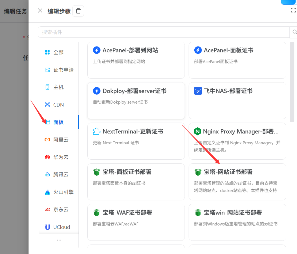Screen dimensions: 297x254
Task: Choose the 飞牛NAS-部署证书 plugin card
Action: coord(237,101)
